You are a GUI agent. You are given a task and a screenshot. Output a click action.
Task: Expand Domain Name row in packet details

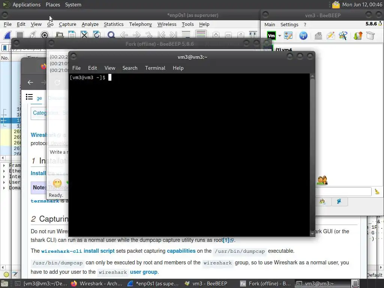[x=4, y=188]
